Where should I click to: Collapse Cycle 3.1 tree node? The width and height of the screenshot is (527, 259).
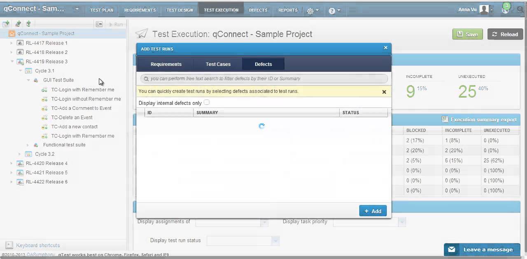coord(20,71)
